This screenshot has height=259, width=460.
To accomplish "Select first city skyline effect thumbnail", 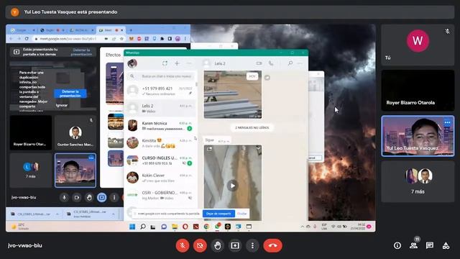I will 115,83.
